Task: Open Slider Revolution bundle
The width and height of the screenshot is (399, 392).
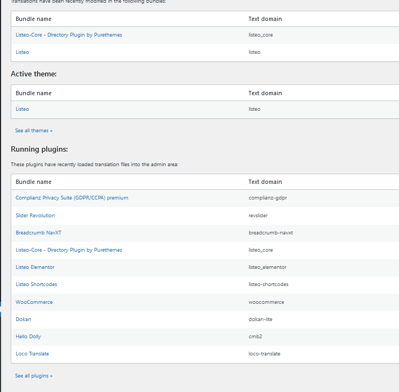Action: [35, 216]
